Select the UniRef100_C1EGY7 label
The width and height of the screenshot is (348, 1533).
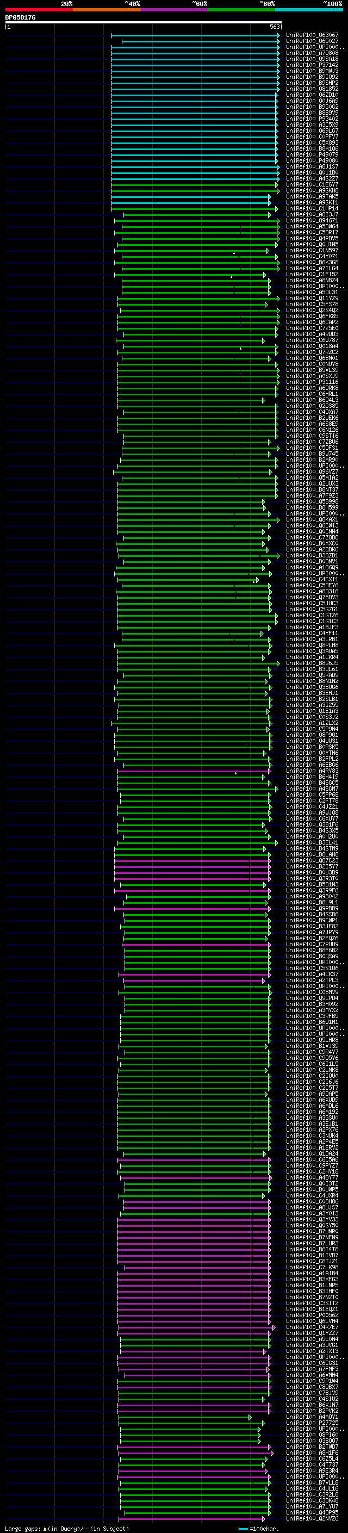click(312, 184)
